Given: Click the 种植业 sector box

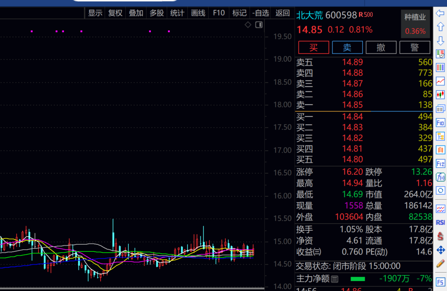Looking at the screenshot, I should click(x=415, y=24).
